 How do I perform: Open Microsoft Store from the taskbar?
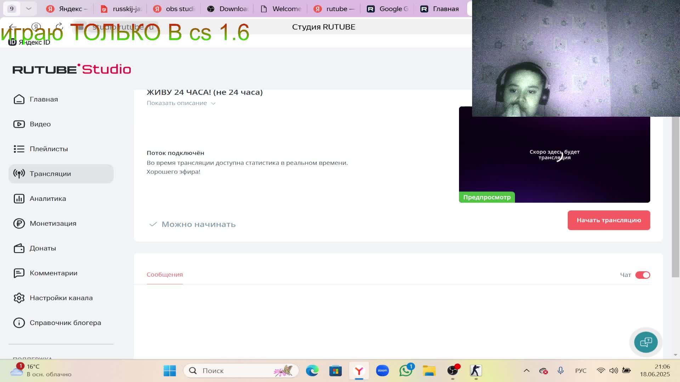pyautogui.click(x=335, y=371)
